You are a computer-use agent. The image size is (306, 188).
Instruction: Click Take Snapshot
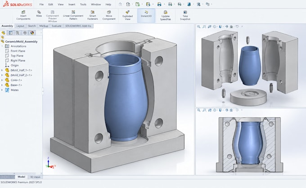(185, 15)
